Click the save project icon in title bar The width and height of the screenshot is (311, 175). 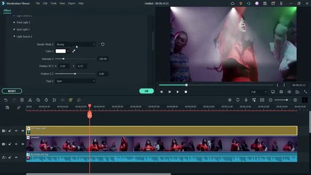click(265, 3)
